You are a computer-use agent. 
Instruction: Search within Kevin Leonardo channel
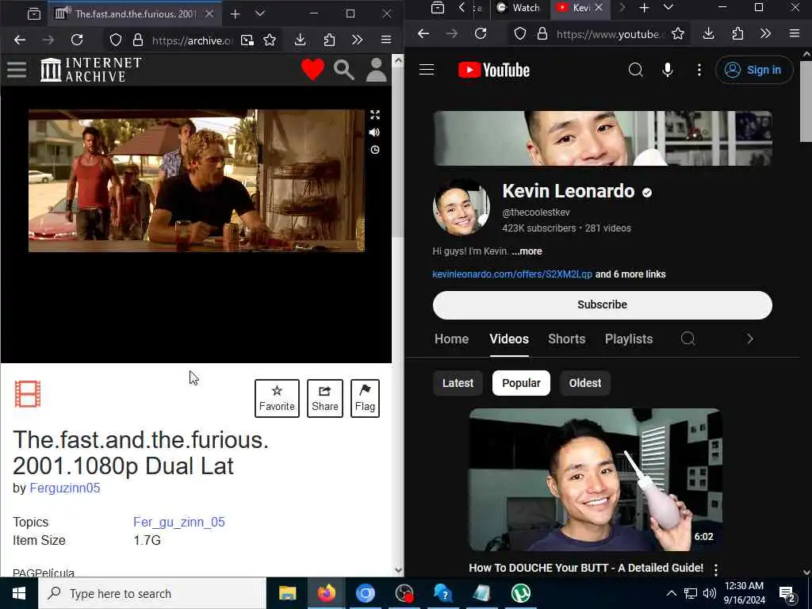coord(688,339)
